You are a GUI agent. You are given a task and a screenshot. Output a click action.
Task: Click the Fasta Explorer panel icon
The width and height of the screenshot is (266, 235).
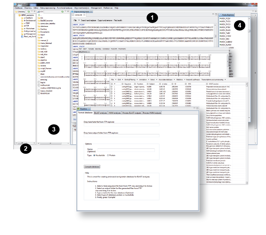[x=221, y=15]
